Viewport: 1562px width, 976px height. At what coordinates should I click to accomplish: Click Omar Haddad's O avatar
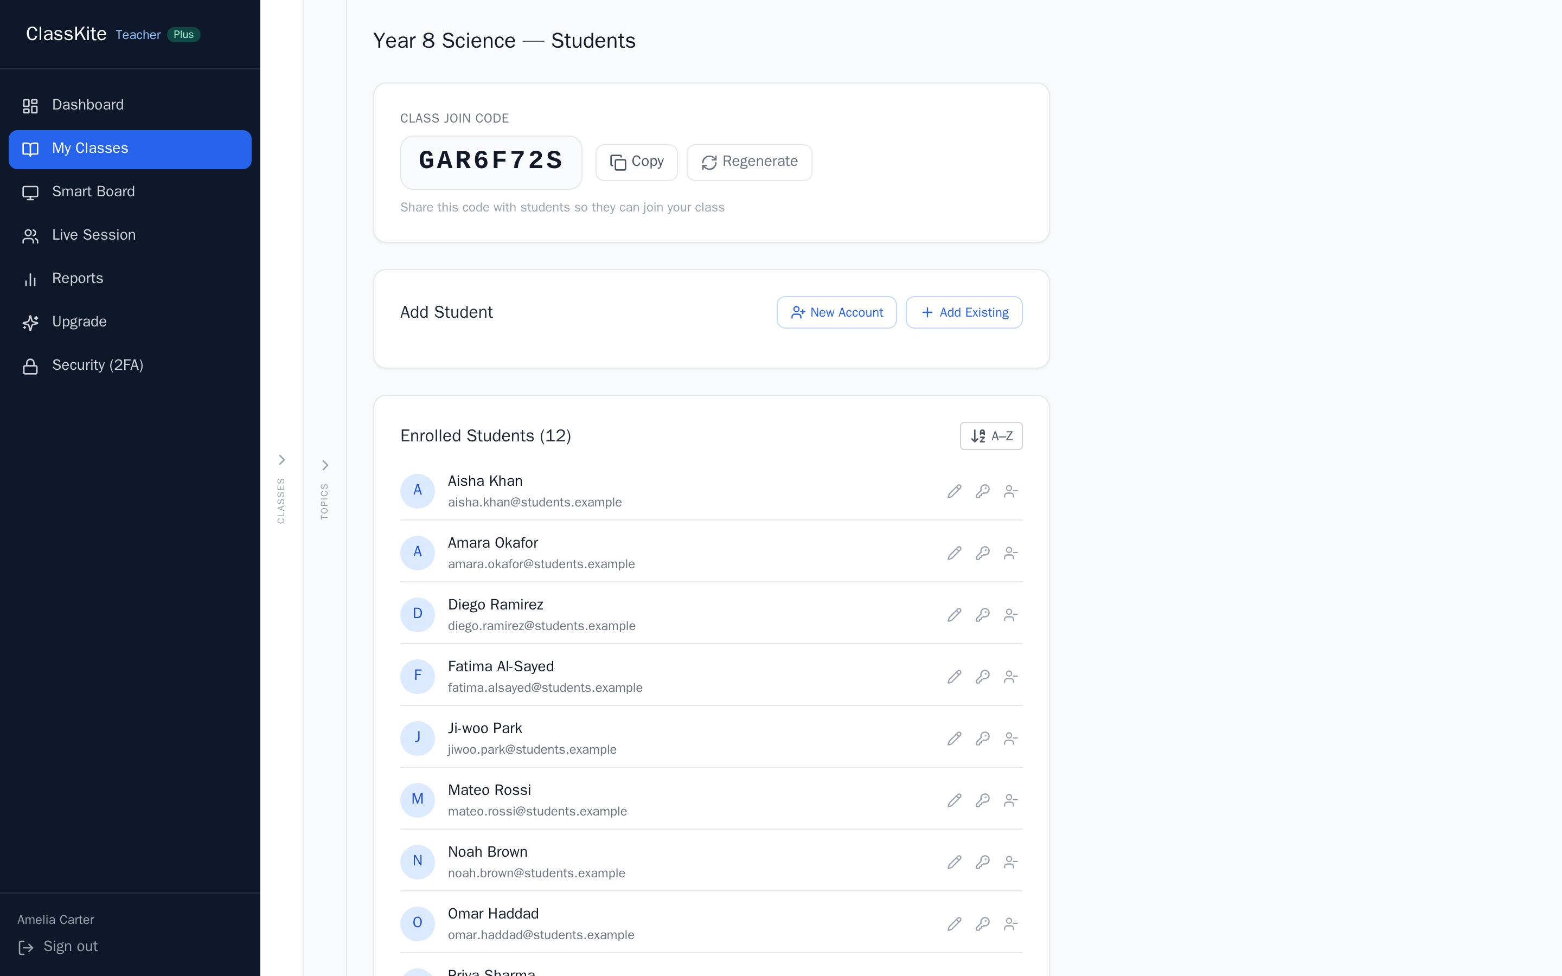pyautogui.click(x=418, y=924)
